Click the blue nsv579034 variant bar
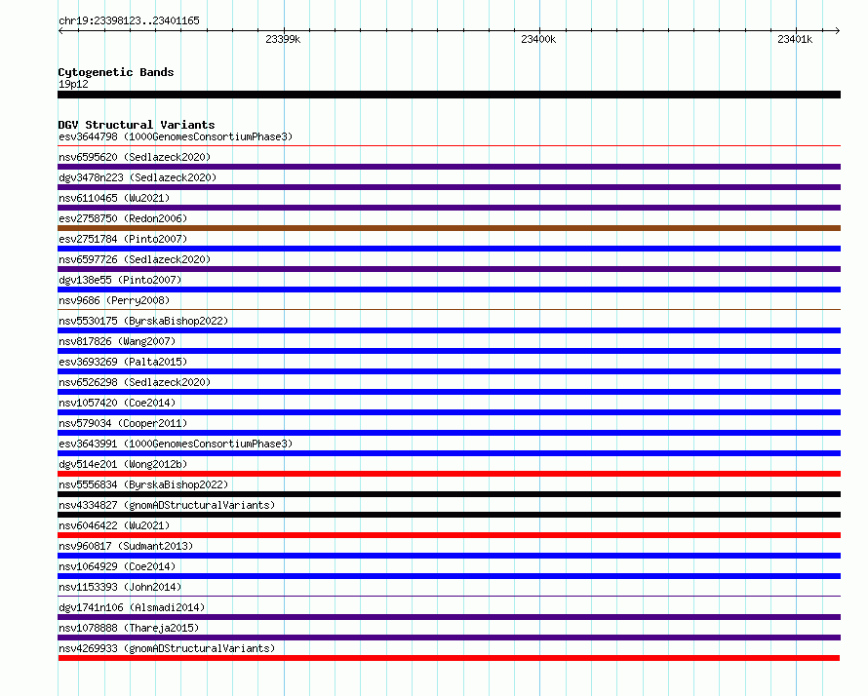The width and height of the screenshot is (868, 696). (449, 433)
